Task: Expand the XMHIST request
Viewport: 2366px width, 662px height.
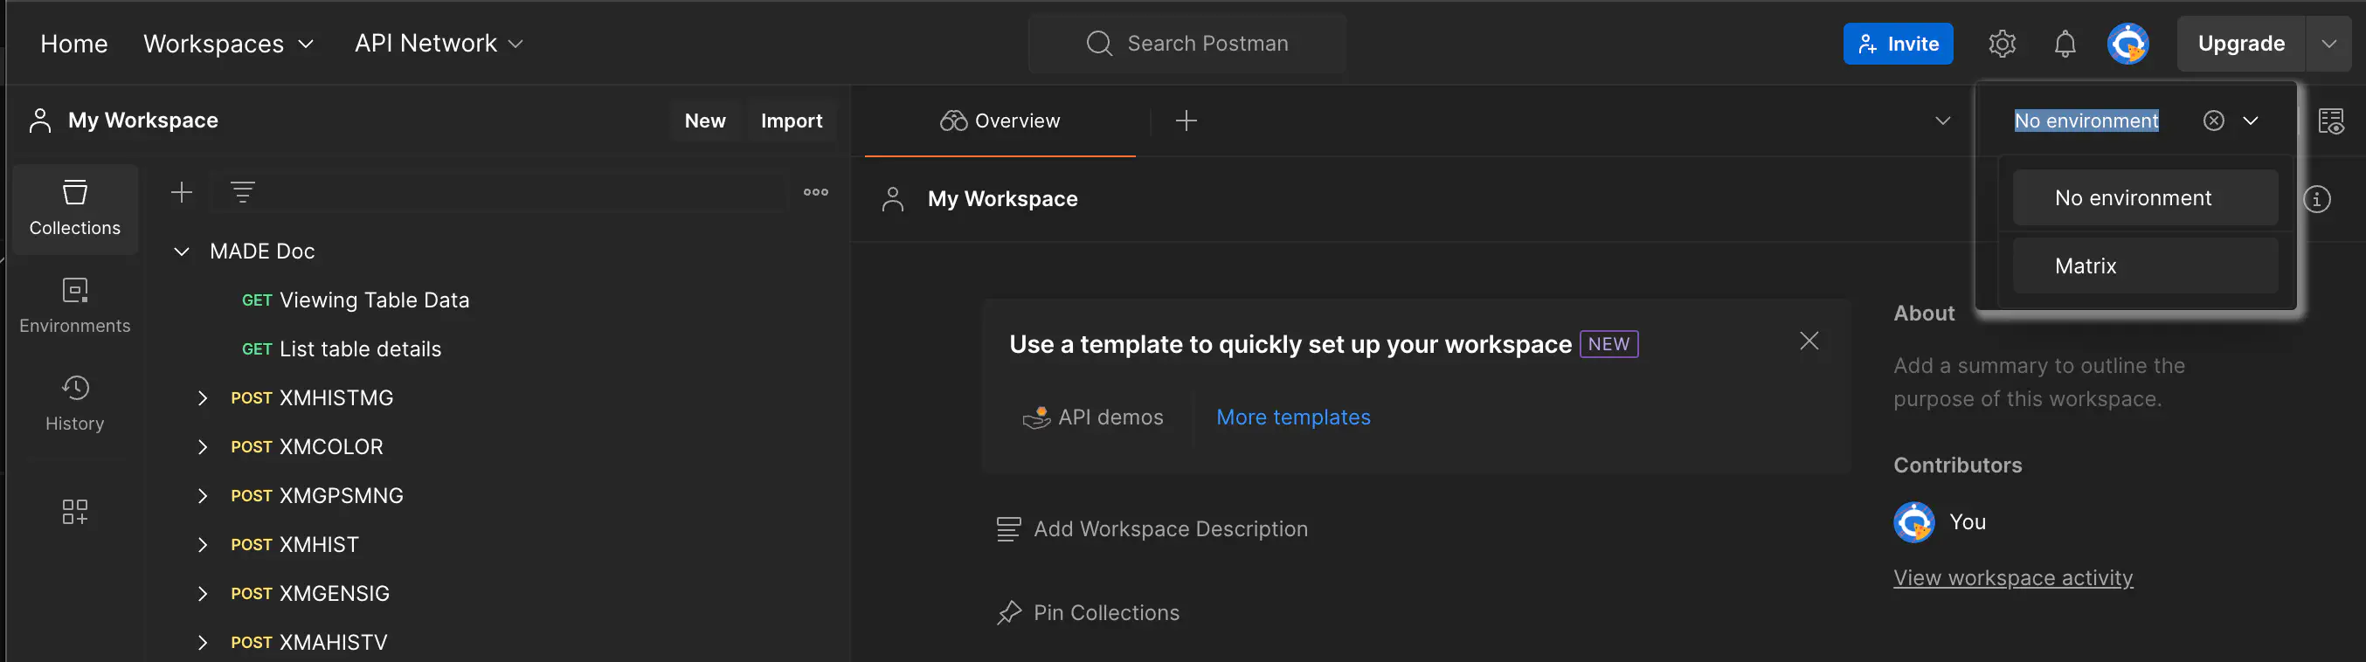Action: [x=203, y=544]
